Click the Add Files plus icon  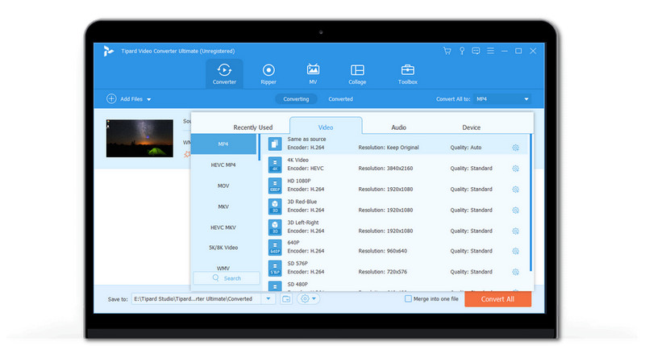pyautogui.click(x=111, y=98)
